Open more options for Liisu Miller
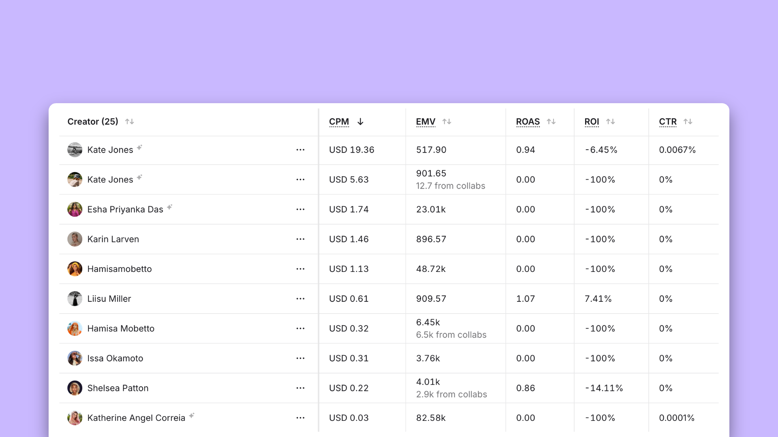This screenshot has width=778, height=437. pos(300,299)
